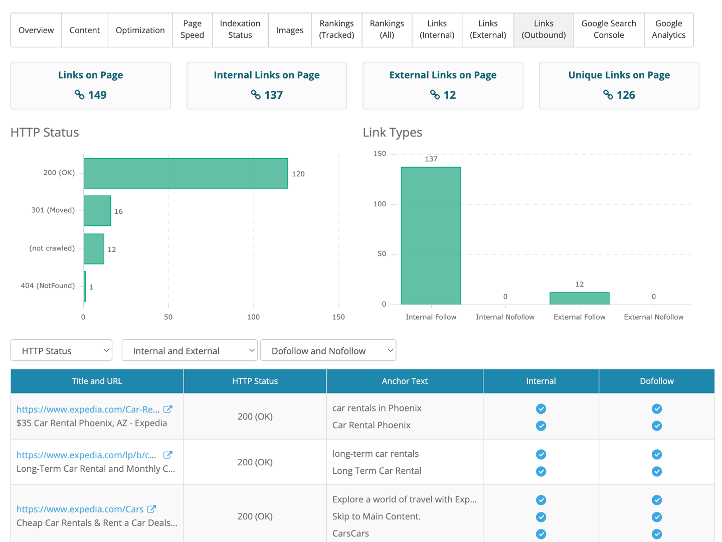Click the 'Internal Nofollow' axis label
This screenshot has height=542, width=722.
[x=505, y=317]
